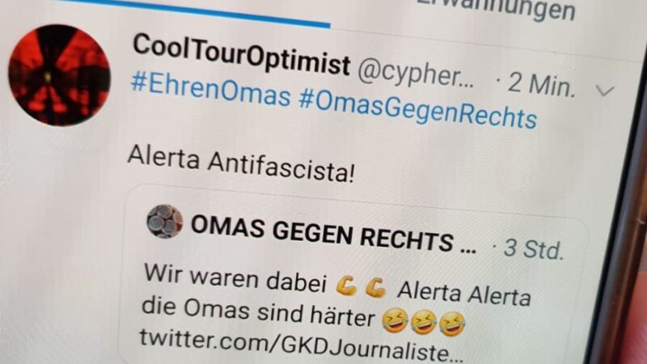647x364 pixels.
Task: Tap the last laughing emoji
Action: (452, 324)
